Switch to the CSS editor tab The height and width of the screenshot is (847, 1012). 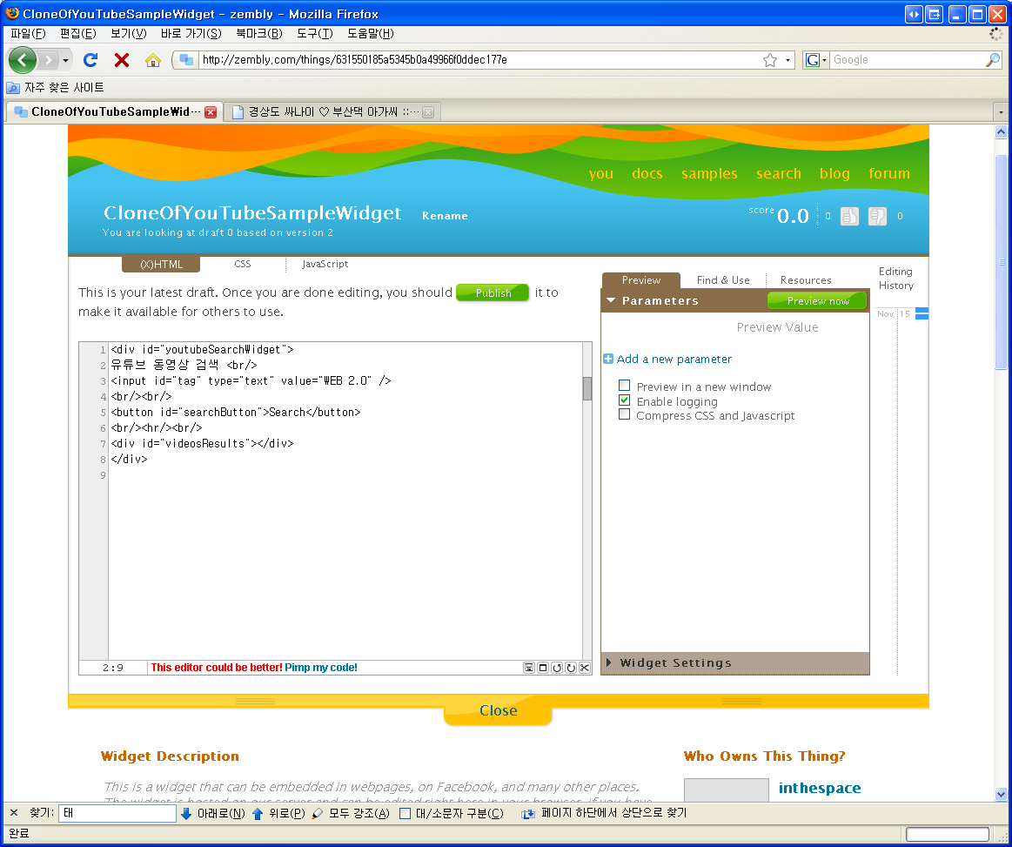[x=243, y=264]
